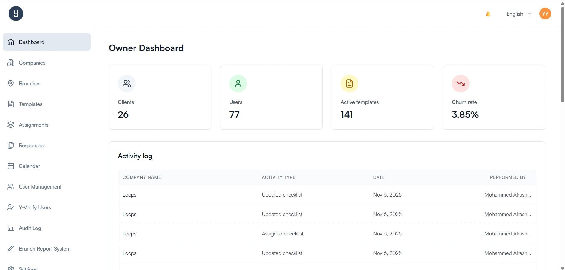Click the Churn rate trend icon
This screenshot has height=270, width=565.
460,84
